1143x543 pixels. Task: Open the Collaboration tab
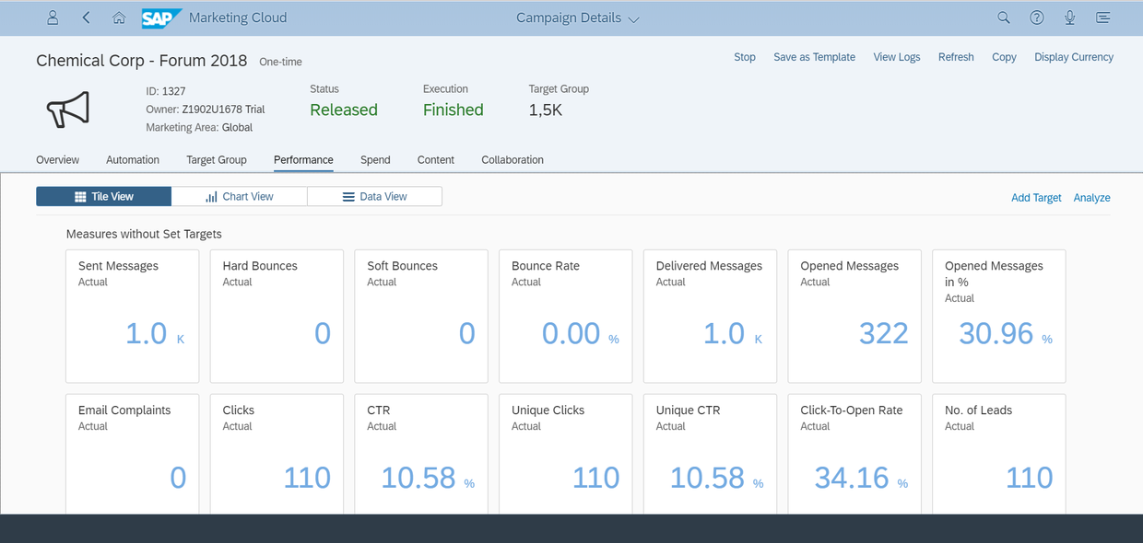[x=513, y=159]
